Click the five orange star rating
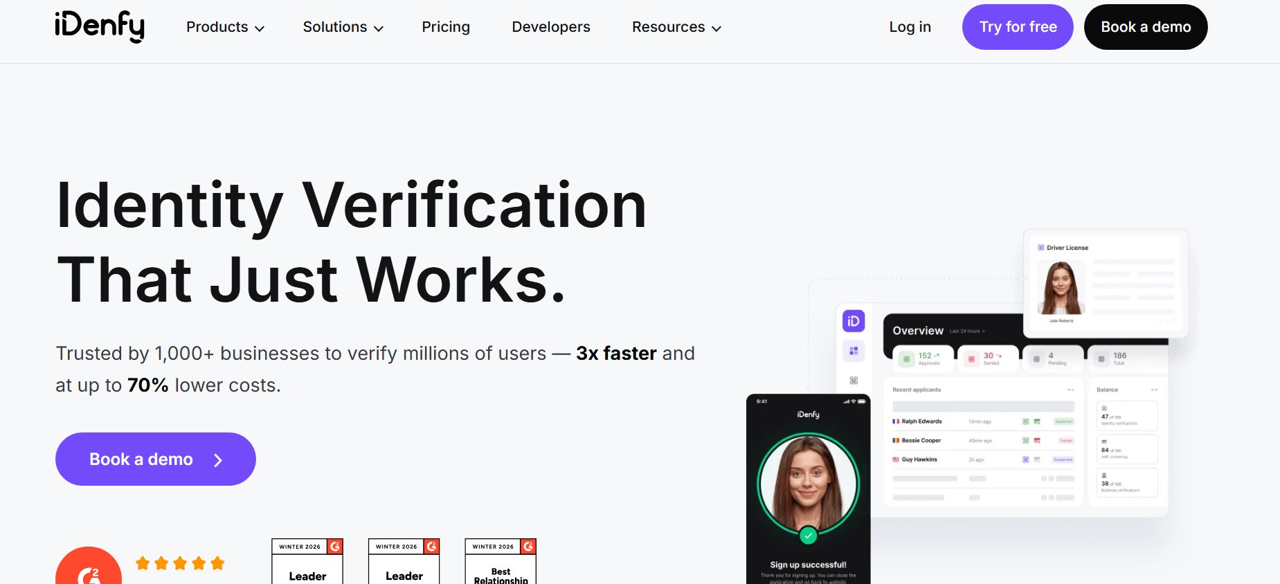The height and width of the screenshot is (584, 1280). tap(180, 563)
